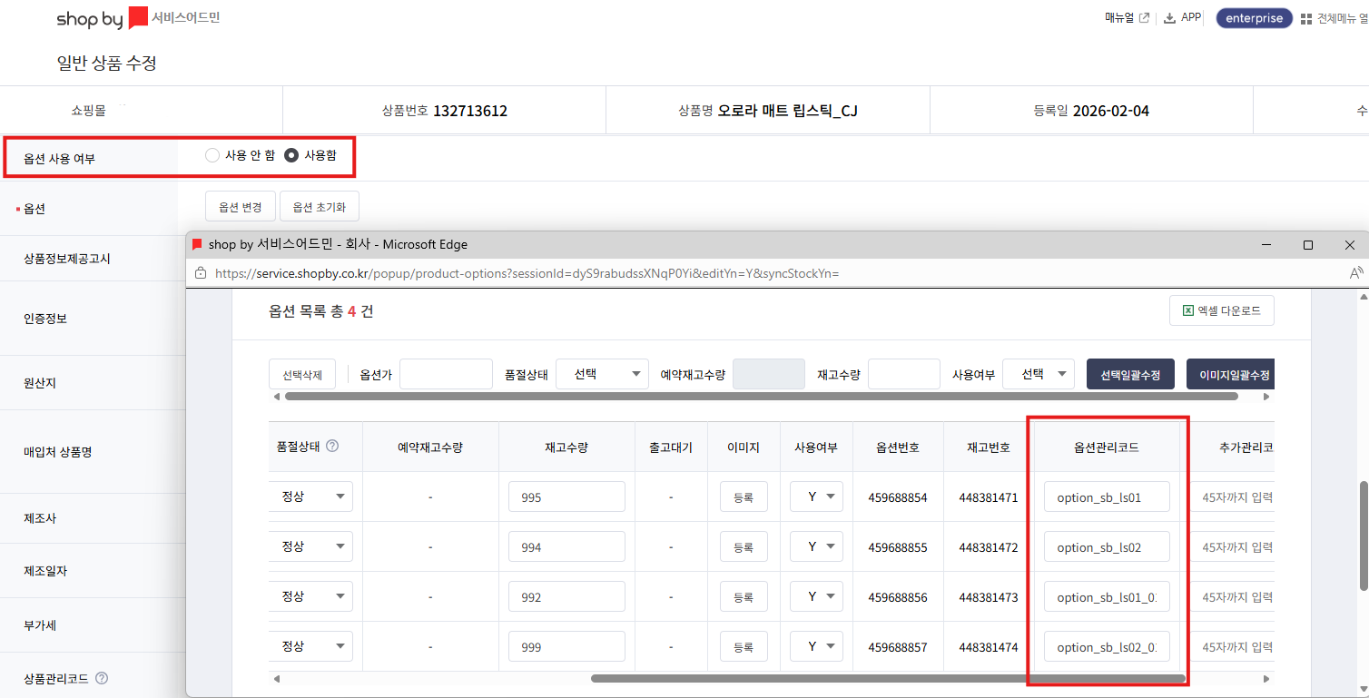Viewport: 1369px width, 698px height.
Task: Click the 옵션 변경 button
Action: coord(241,207)
